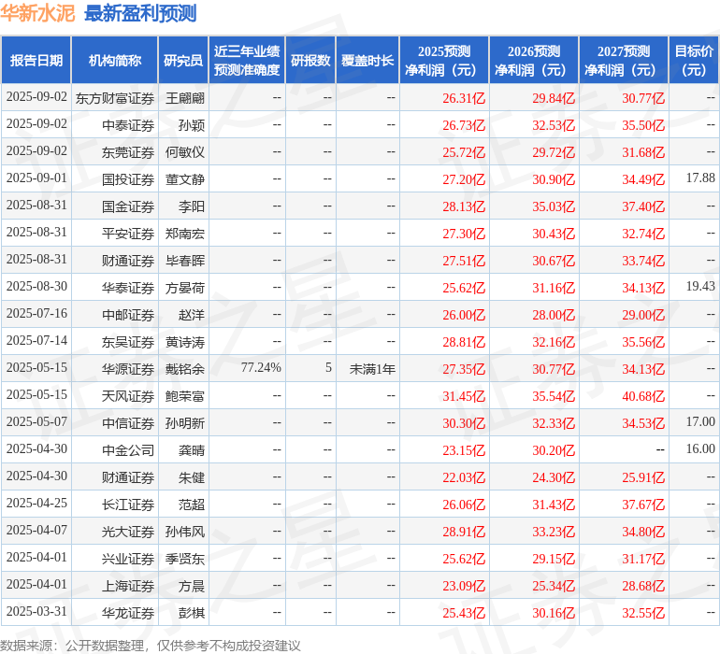The height and width of the screenshot is (654, 720).
Task: Select the 2027预测净利润 column header
Action: tap(624, 61)
